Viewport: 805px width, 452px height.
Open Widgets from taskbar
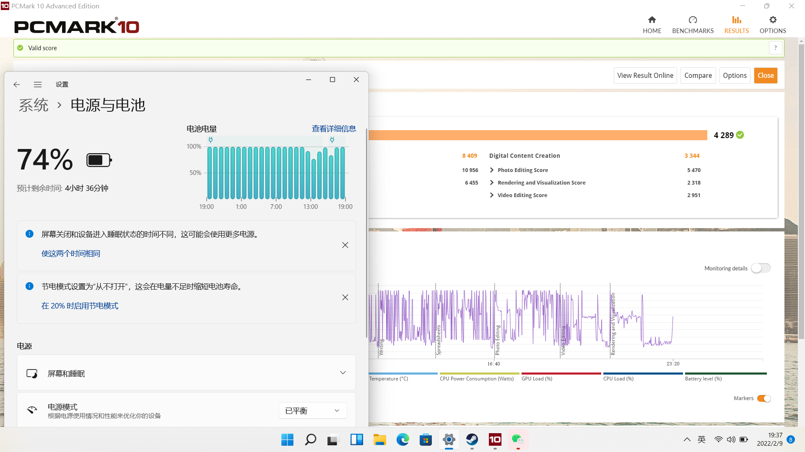[356, 439]
